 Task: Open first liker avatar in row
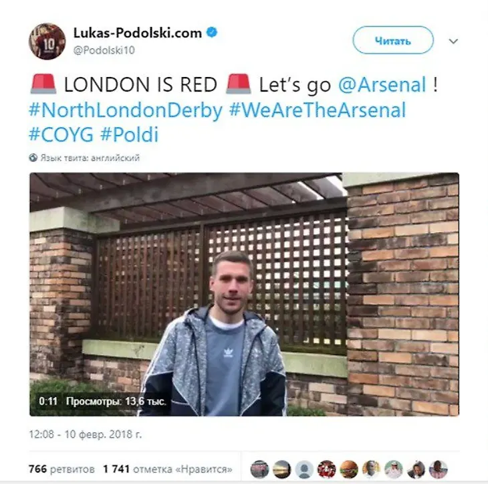259,469
